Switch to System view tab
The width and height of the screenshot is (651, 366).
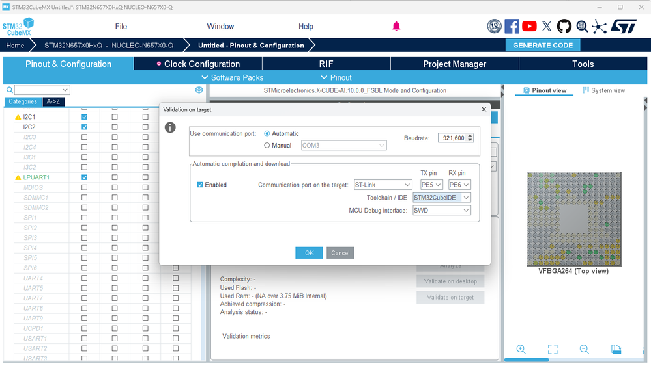click(603, 90)
